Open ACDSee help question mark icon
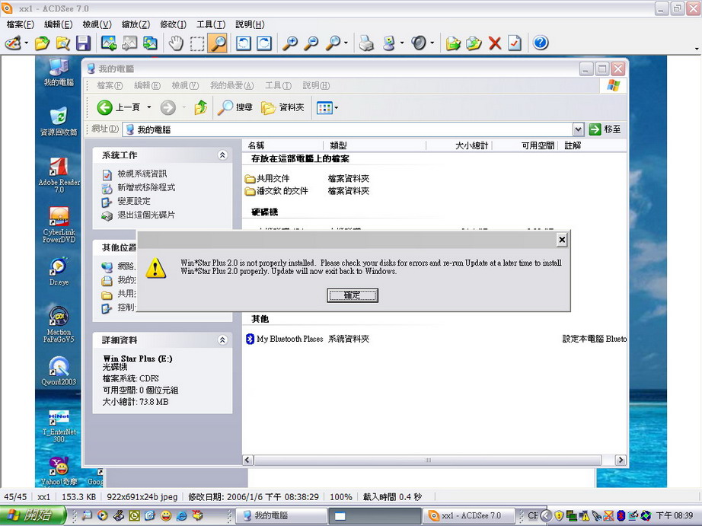 (x=541, y=43)
